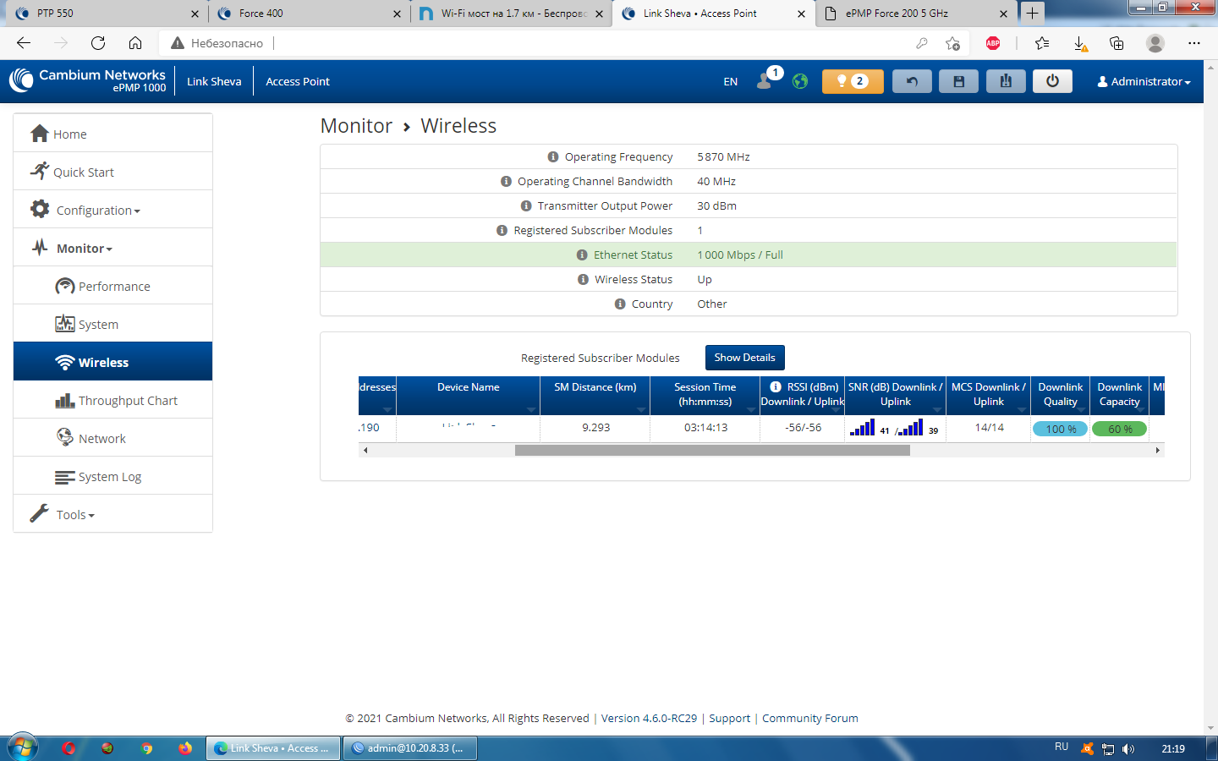1218x761 pixels.
Task: Click the add to favorites star icon
Action: [953, 43]
